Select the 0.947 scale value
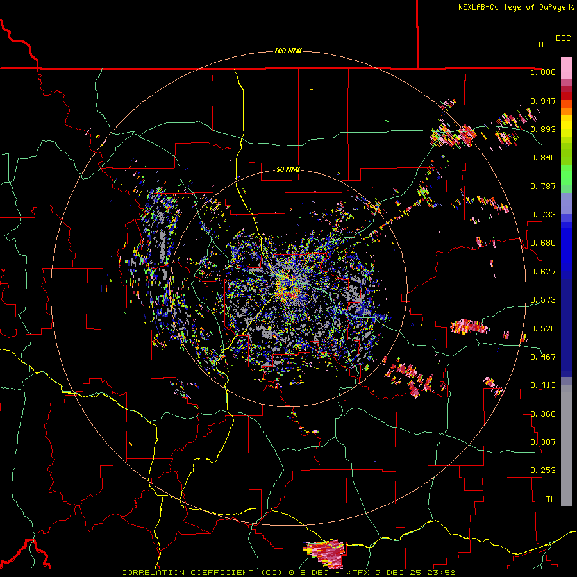 coord(543,101)
